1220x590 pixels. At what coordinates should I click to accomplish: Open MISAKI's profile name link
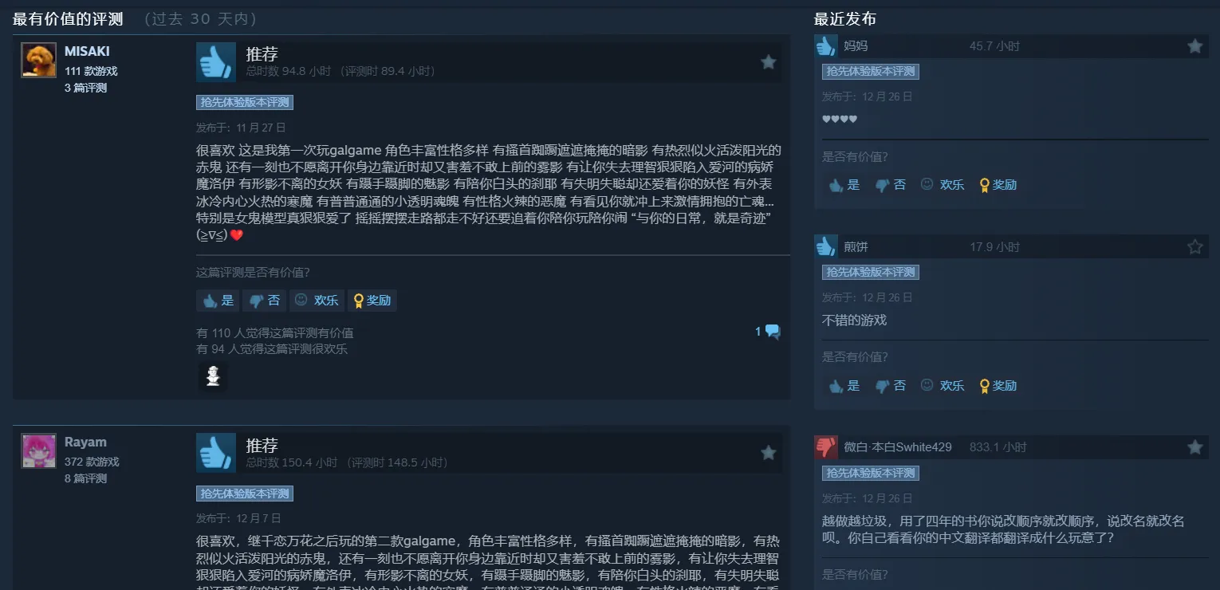87,51
